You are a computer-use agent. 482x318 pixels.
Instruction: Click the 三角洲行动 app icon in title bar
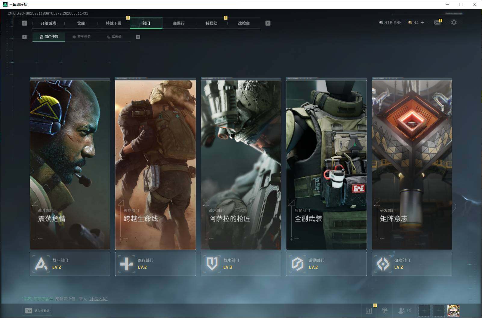(5, 5)
